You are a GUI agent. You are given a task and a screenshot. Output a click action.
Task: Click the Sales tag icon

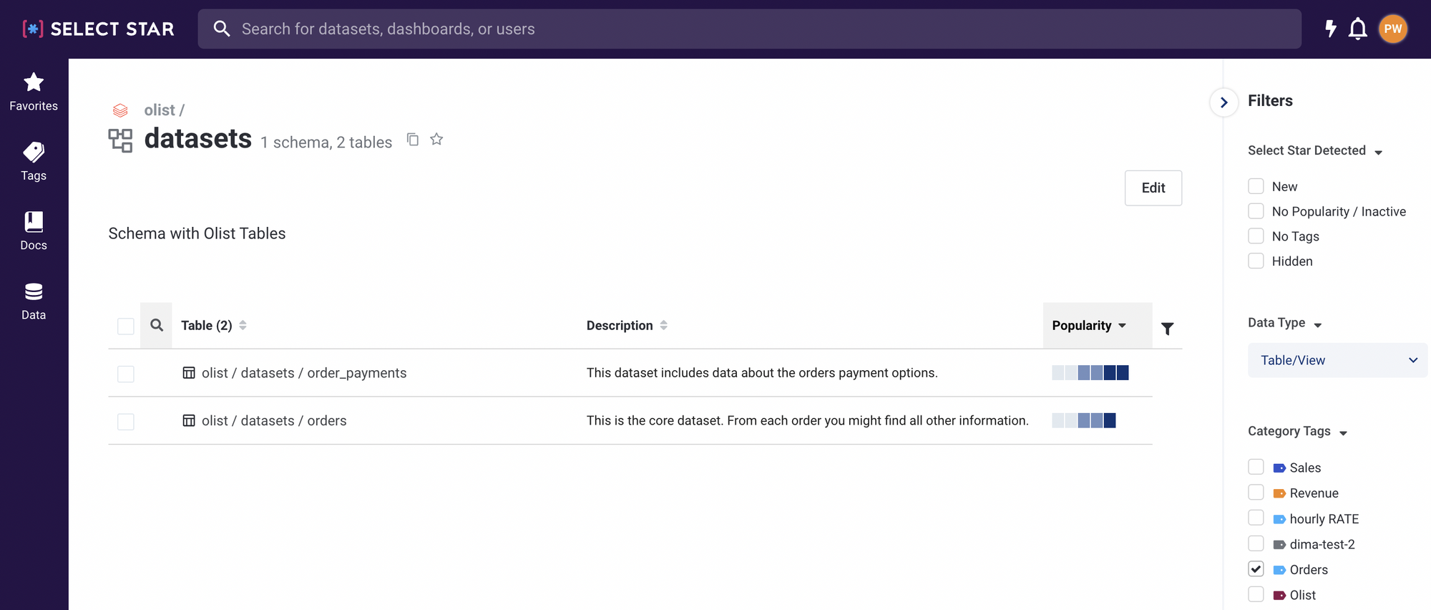tap(1279, 468)
